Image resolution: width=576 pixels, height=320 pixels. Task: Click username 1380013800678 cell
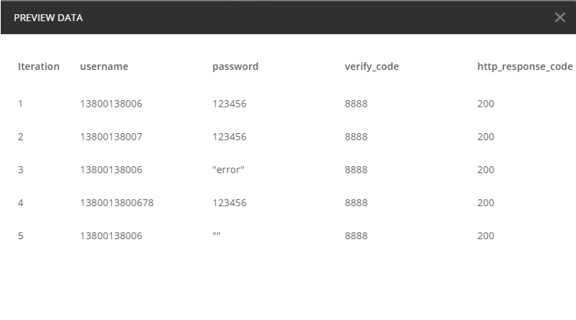[116, 203]
